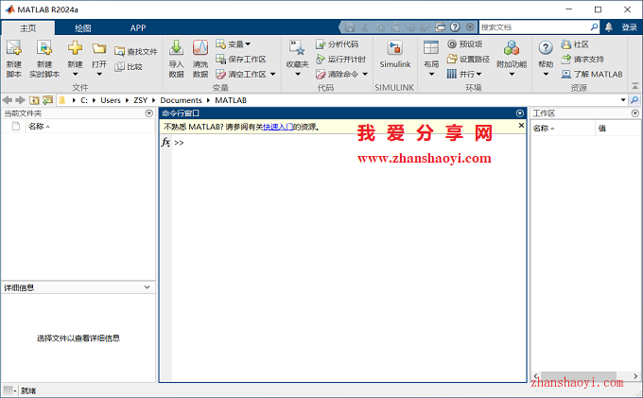Collapse the 详细信息 panel
643x398 pixels.
pos(148,287)
